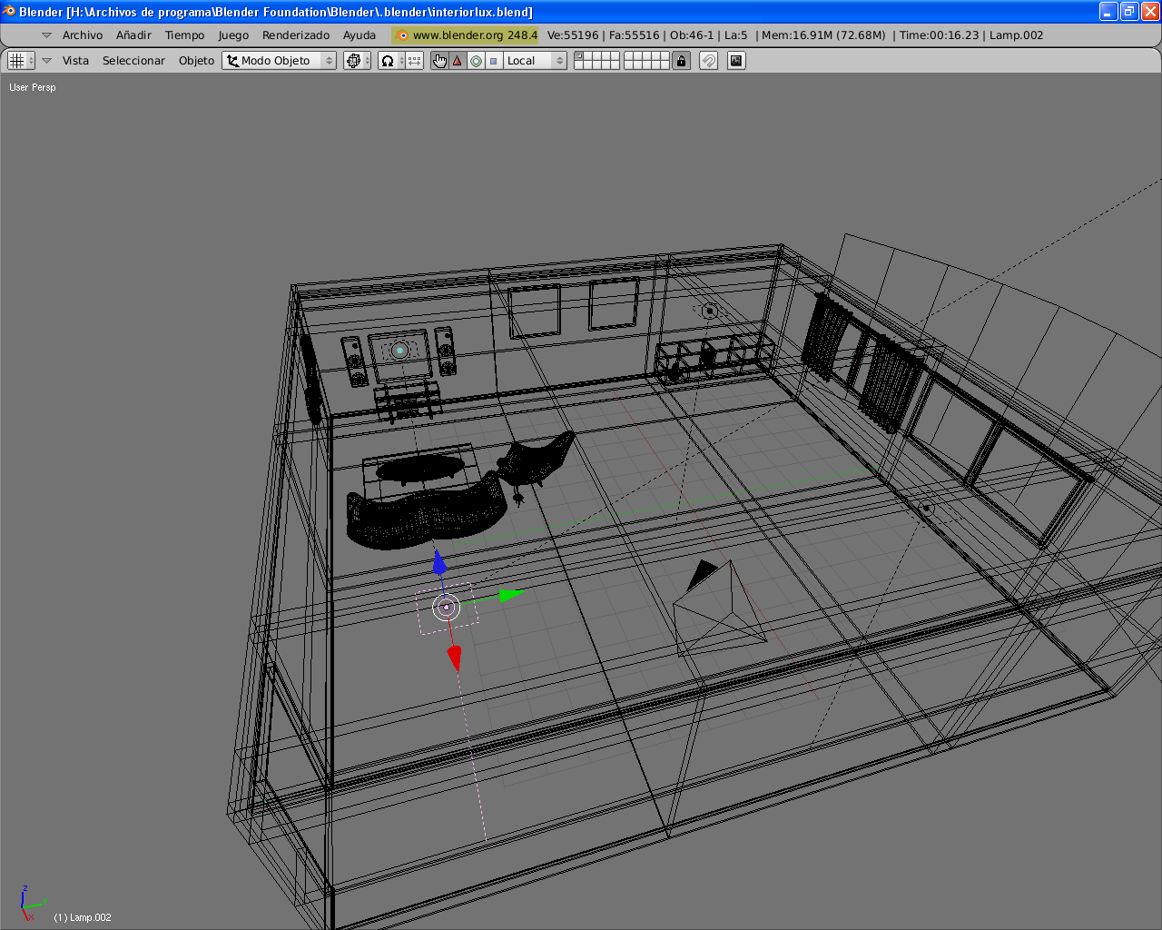Image resolution: width=1162 pixels, height=930 pixels.
Task: Click the Fa:55516 face count
Action: [x=635, y=35]
